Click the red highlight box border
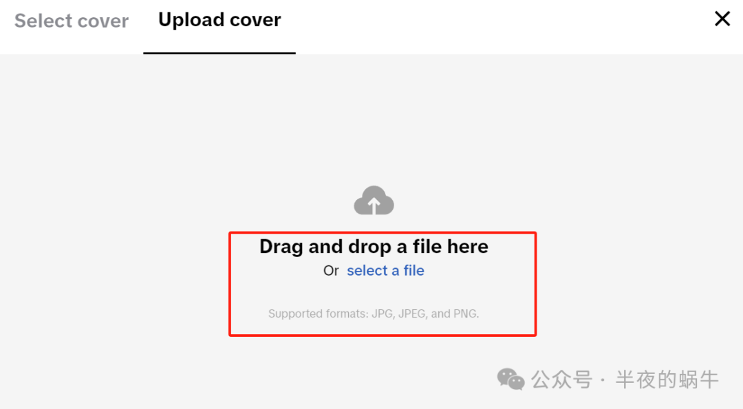Viewport: 743px width, 409px height. [383, 232]
